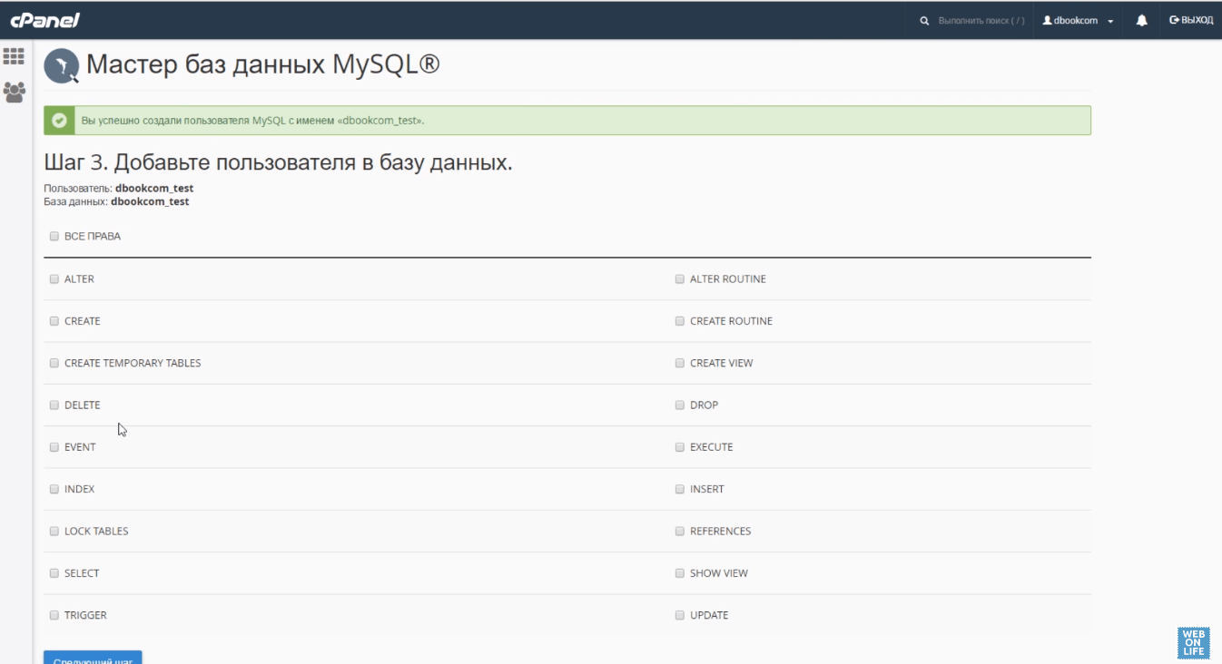Open User Manager people icon in sidebar

[x=14, y=92]
